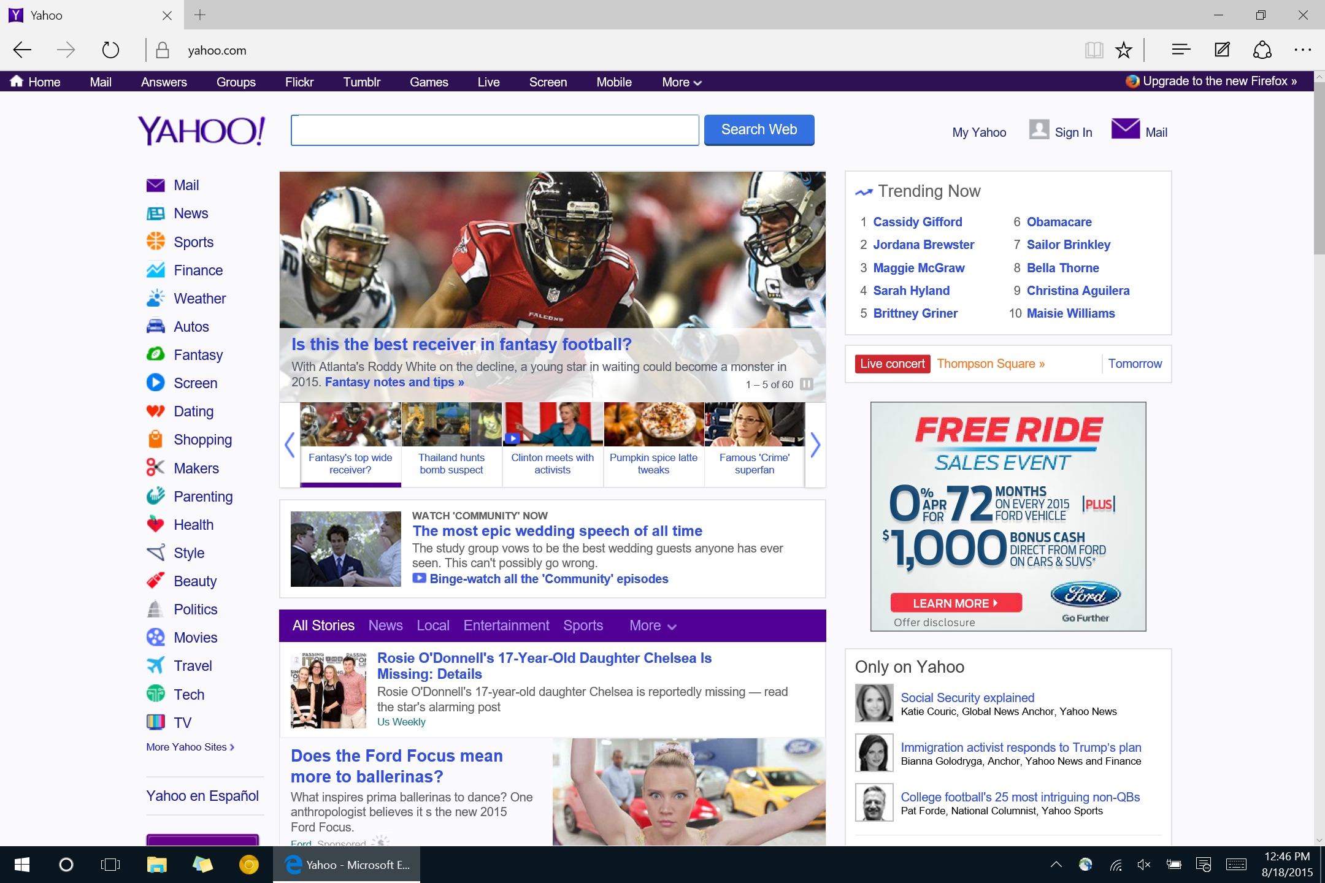Open Yahoo en Español link
1325x883 pixels.
(202, 796)
